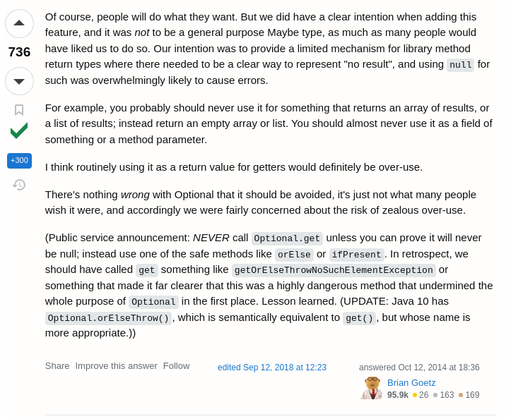Click the green accepted checkmark
Screen dimensions: 523x419
pyautogui.click(x=19, y=130)
